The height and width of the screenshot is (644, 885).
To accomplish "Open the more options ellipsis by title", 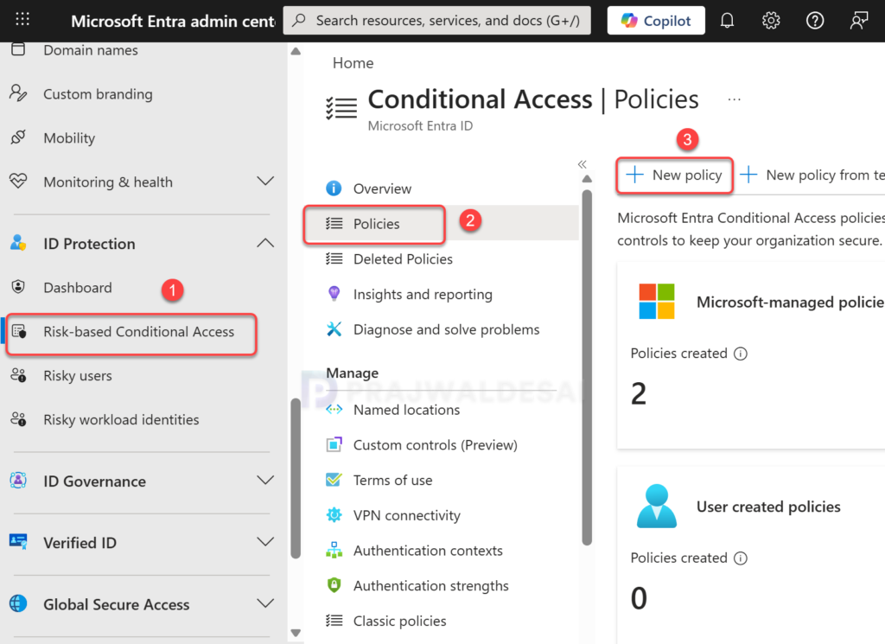I will tap(734, 100).
